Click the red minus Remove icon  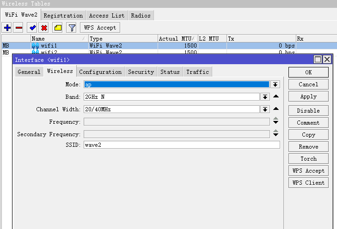coord(19,28)
